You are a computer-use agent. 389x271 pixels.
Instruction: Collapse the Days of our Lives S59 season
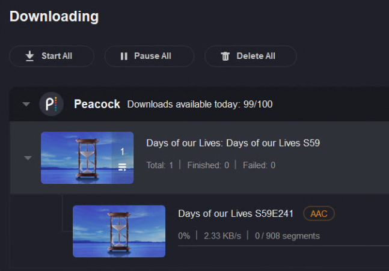[x=28, y=157]
